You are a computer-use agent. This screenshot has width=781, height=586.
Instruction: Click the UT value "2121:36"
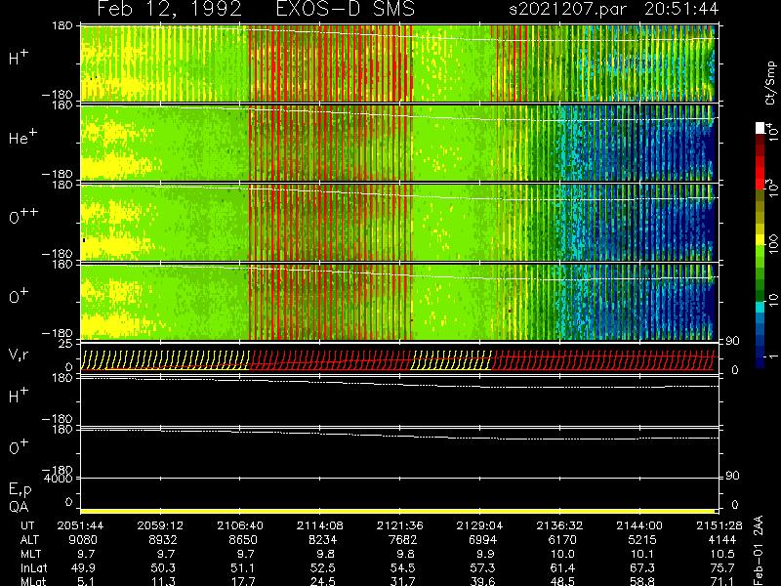(400, 525)
